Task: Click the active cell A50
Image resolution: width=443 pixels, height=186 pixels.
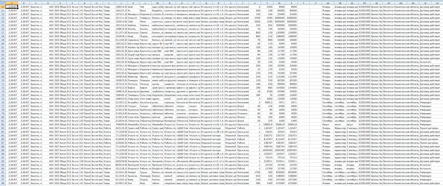Action: 12,6
